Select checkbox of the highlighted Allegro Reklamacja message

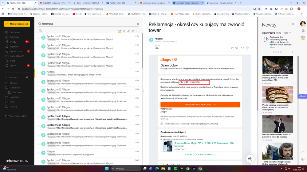click(x=38, y=73)
